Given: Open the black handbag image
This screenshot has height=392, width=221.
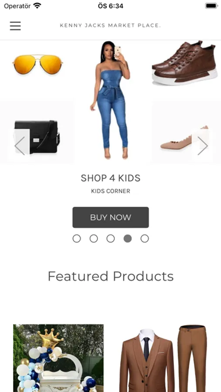Looking at the screenshot, I should coord(37,137).
